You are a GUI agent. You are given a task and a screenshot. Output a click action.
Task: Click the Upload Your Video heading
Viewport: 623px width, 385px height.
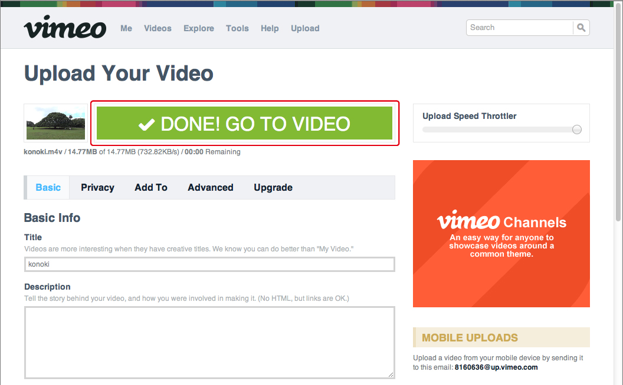(119, 74)
